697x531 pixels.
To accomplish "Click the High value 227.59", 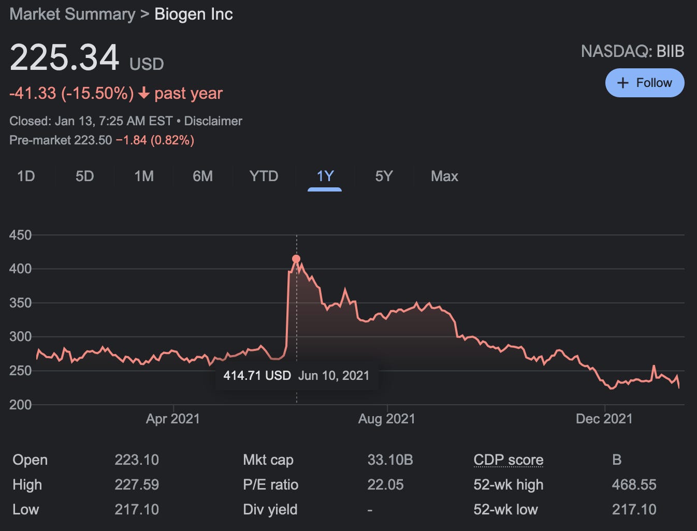I will (x=137, y=485).
